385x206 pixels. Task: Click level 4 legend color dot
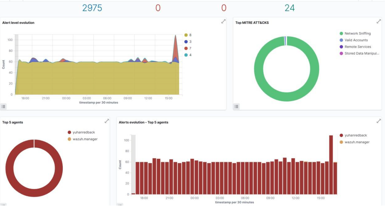(186, 55)
